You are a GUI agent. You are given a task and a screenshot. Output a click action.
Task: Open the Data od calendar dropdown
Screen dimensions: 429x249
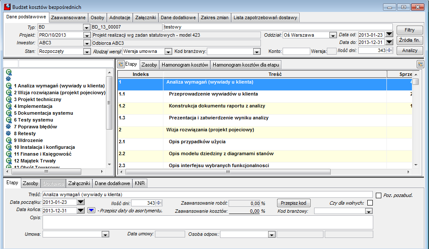pyautogui.click(x=389, y=34)
